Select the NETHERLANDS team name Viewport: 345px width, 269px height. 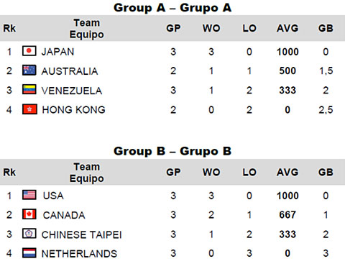click(x=79, y=254)
